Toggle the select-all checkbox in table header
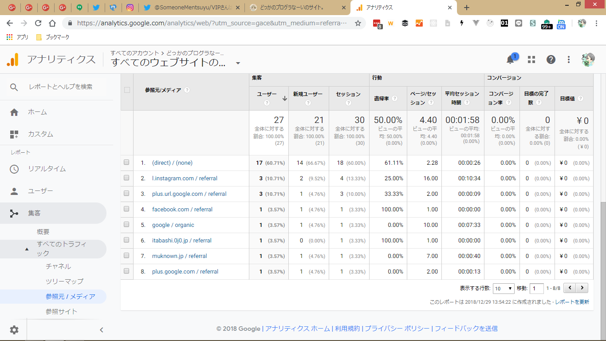This screenshot has width=606, height=341. tap(127, 90)
